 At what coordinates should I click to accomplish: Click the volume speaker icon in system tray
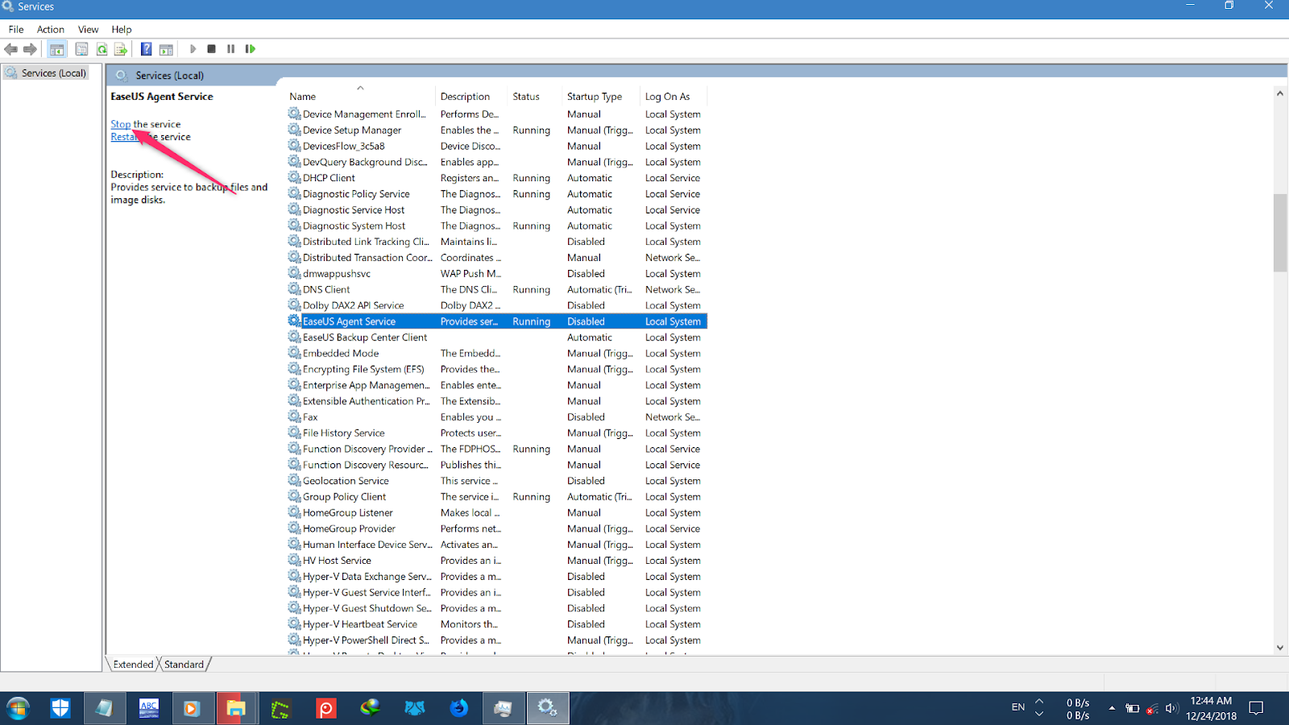click(x=1171, y=709)
